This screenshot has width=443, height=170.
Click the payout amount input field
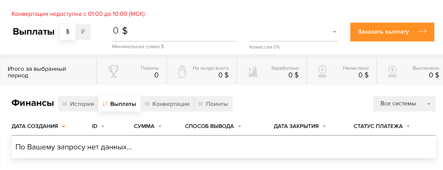(x=174, y=31)
